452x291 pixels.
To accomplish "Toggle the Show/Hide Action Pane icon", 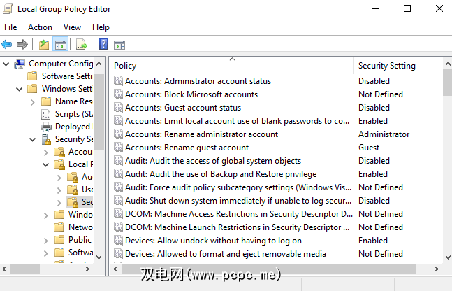I will (119, 45).
